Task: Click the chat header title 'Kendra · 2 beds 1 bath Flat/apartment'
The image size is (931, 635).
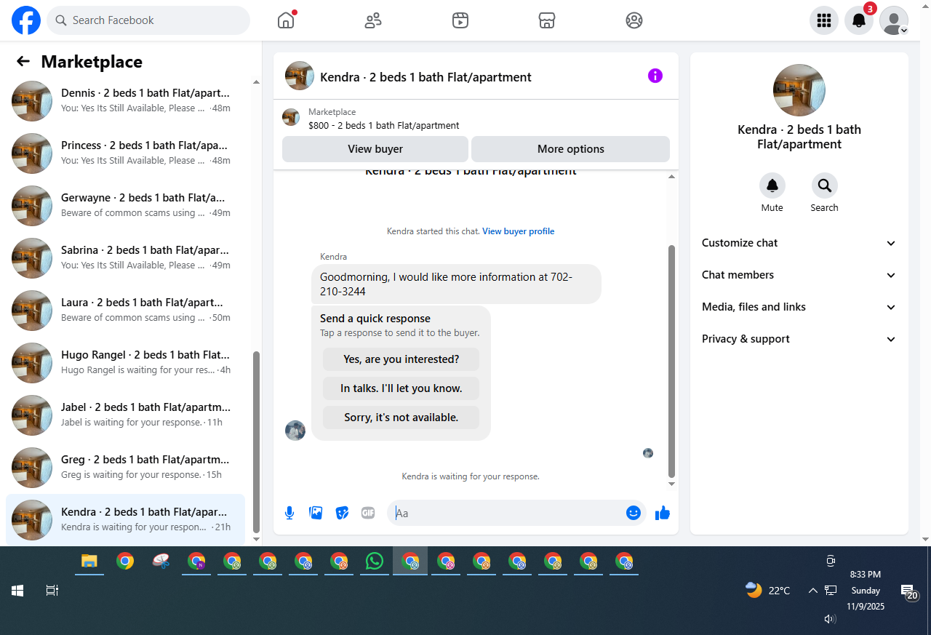Action: [425, 77]
